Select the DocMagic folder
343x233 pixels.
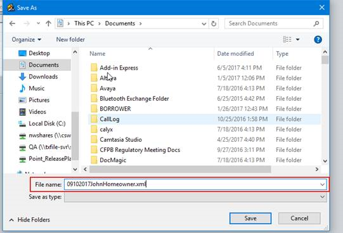pyautogui.click(x=113, y=160)
